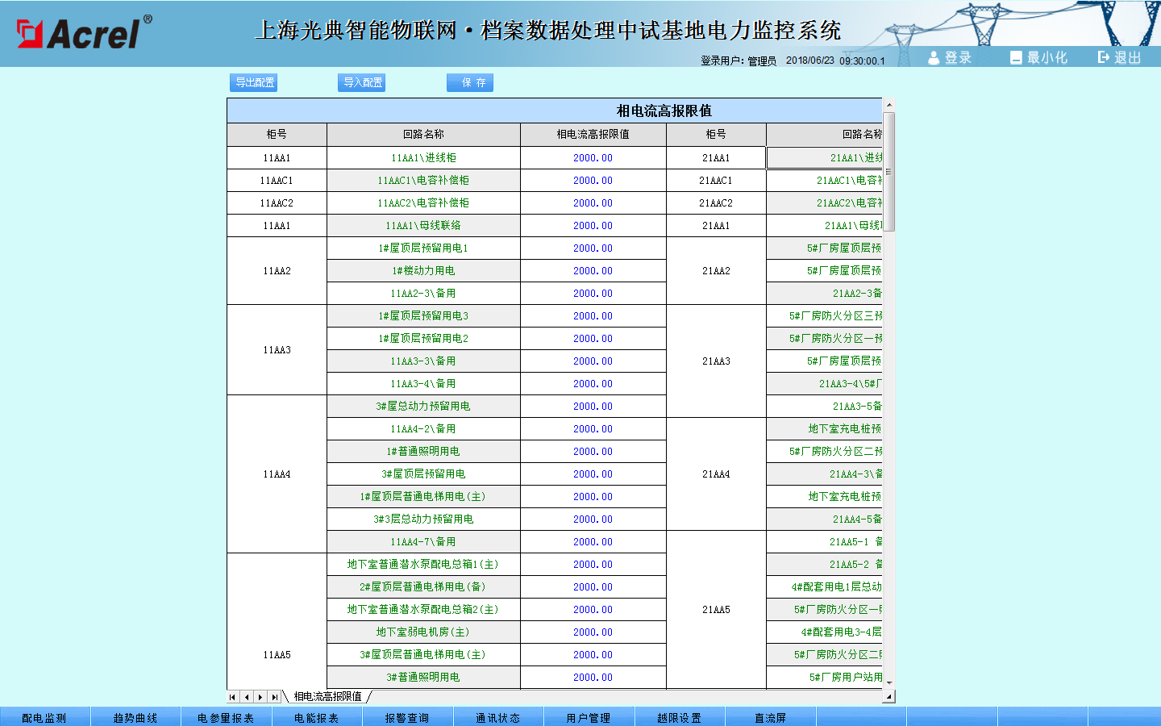Click the 登录 login user icon
Screen dimensions: 1161x726
(x=934, y=57)
